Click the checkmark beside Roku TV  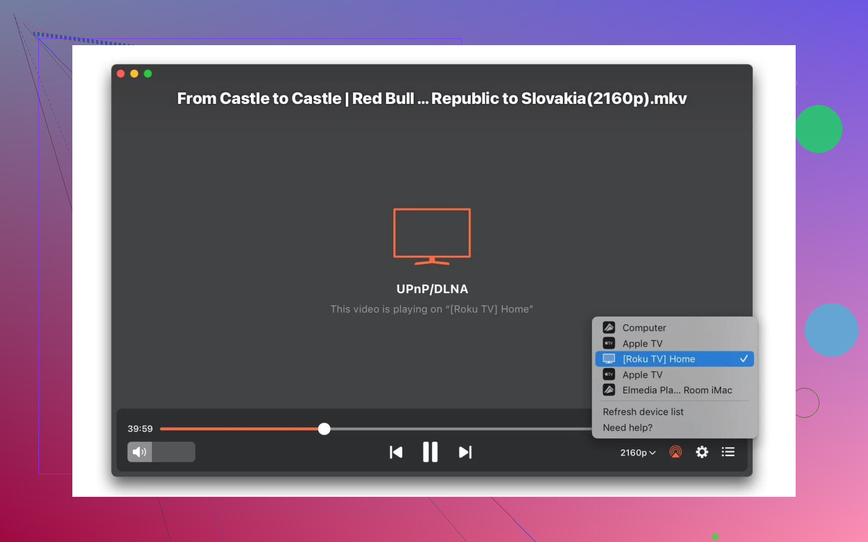coord(744,359)
